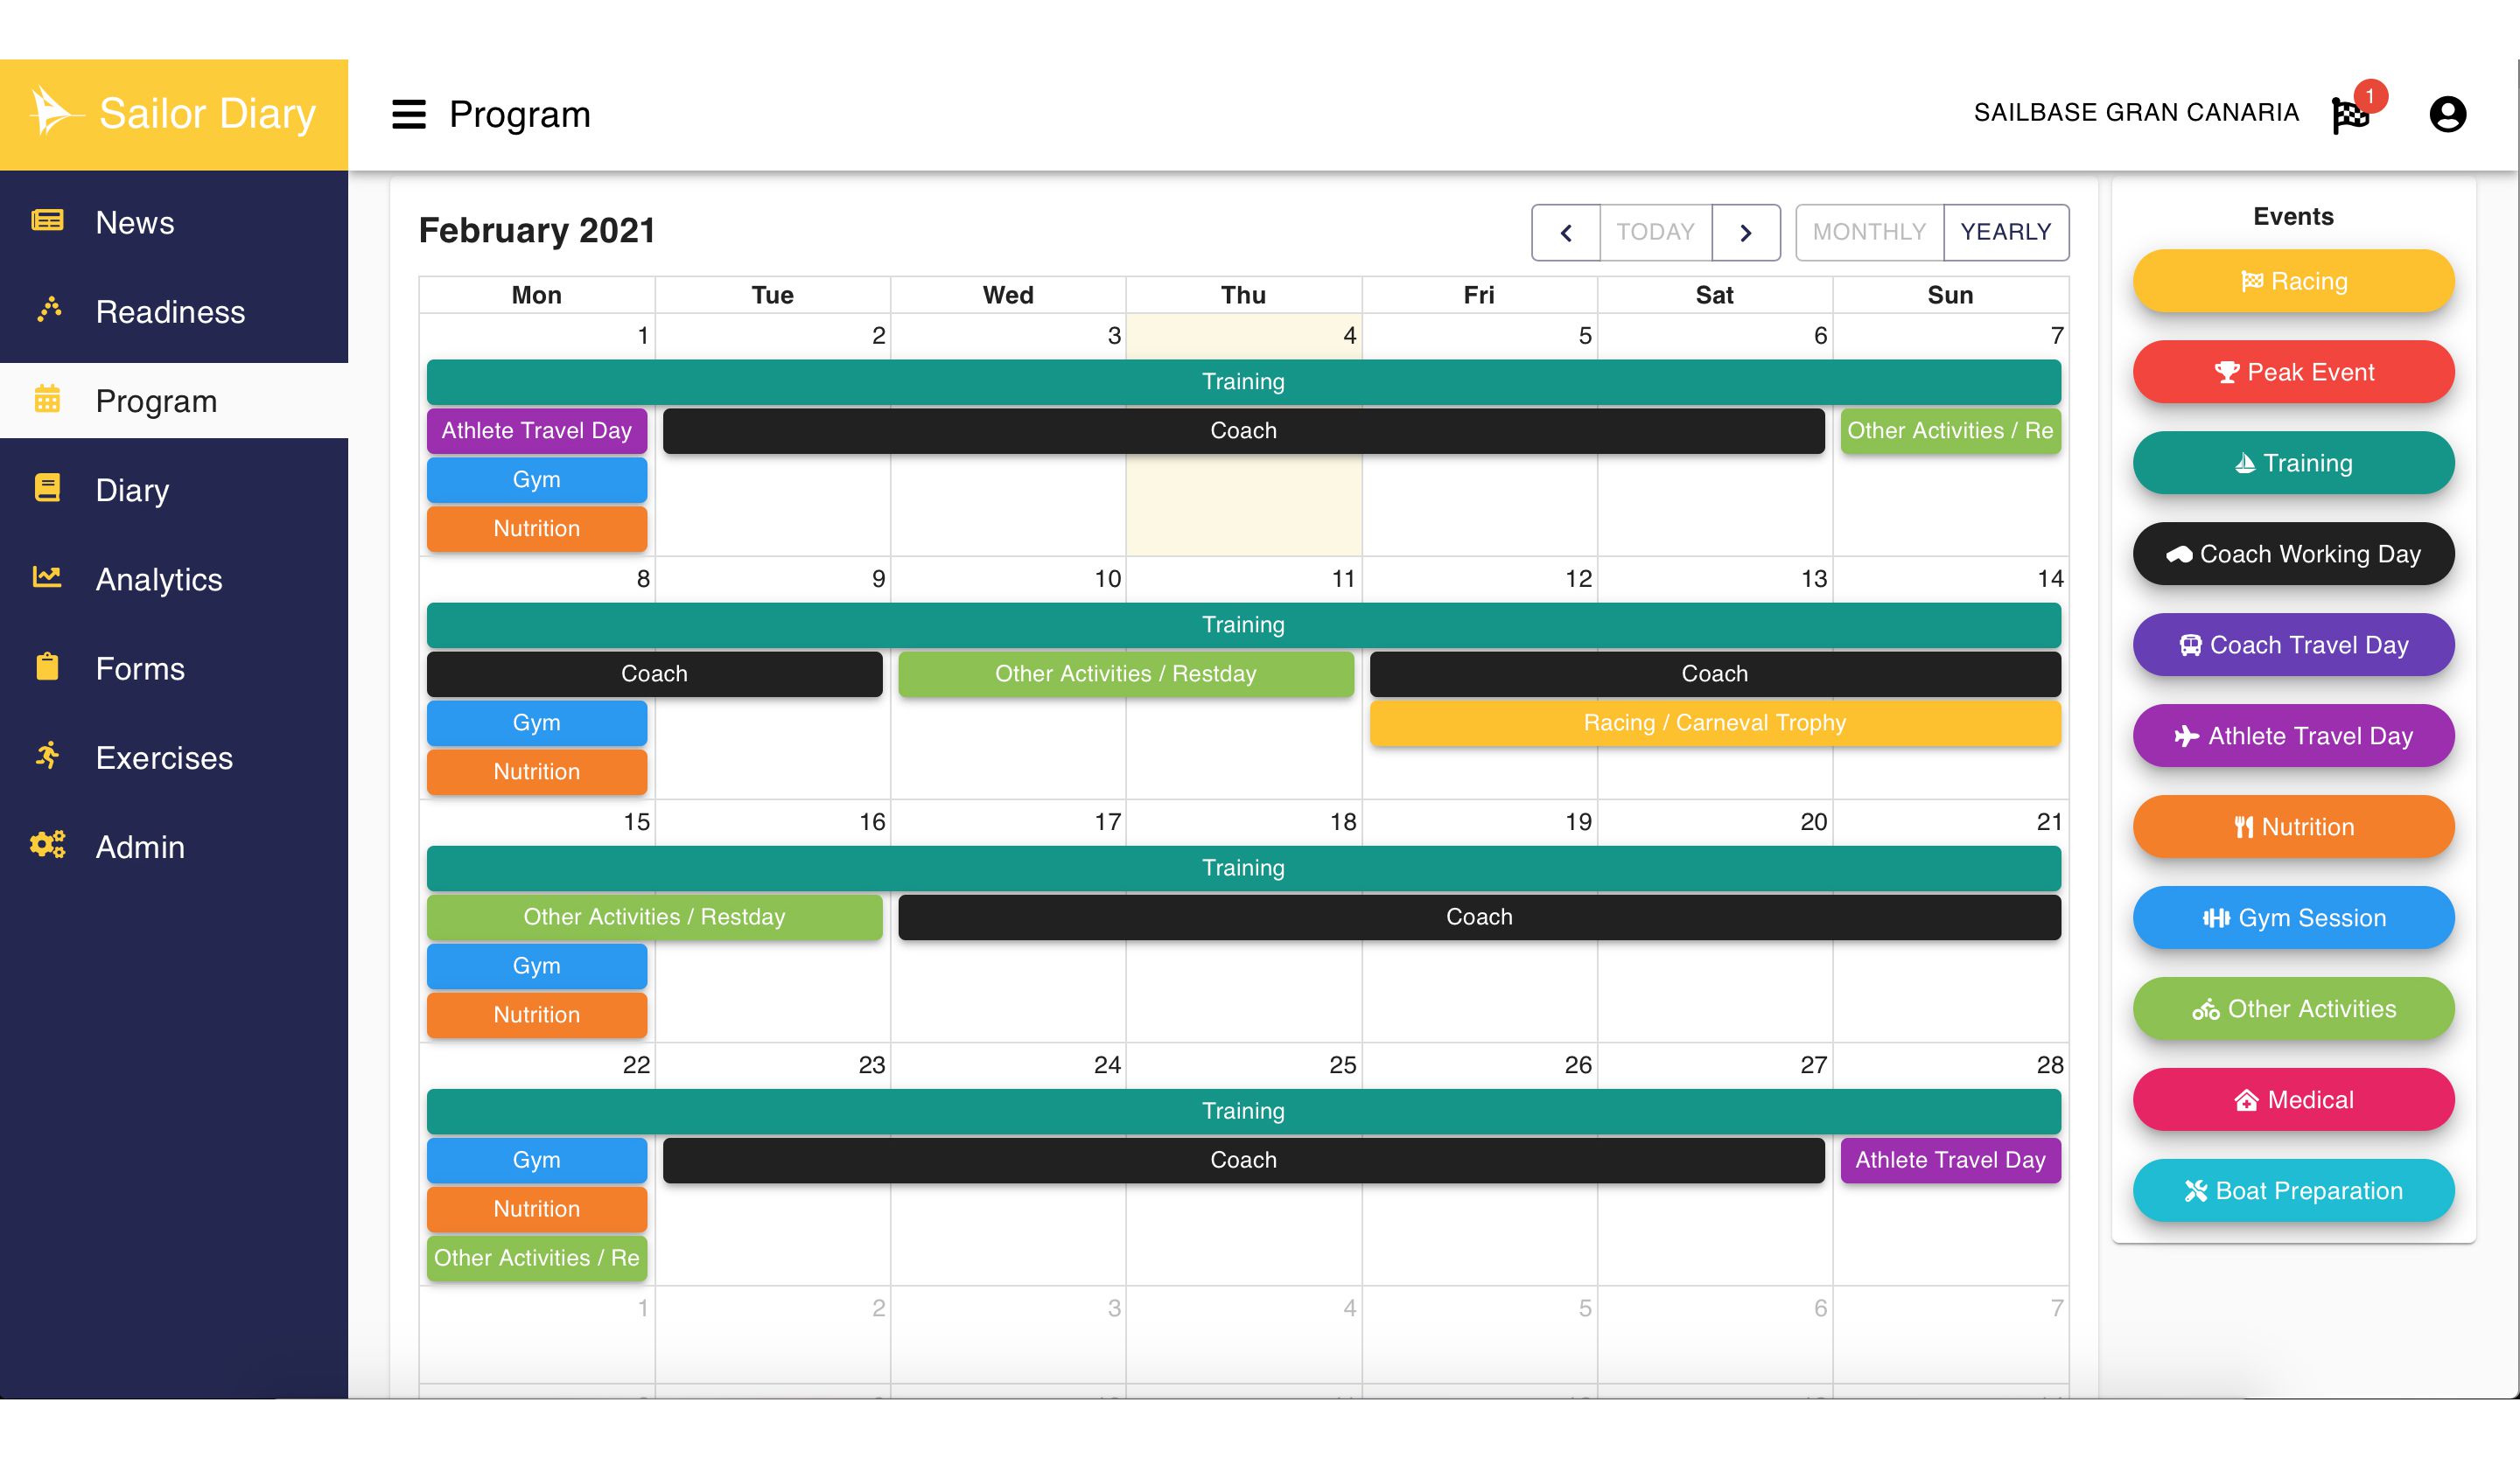Open the Forms menu item
This screenshot has width=2520, height=1458.
[x=174, y=667]
